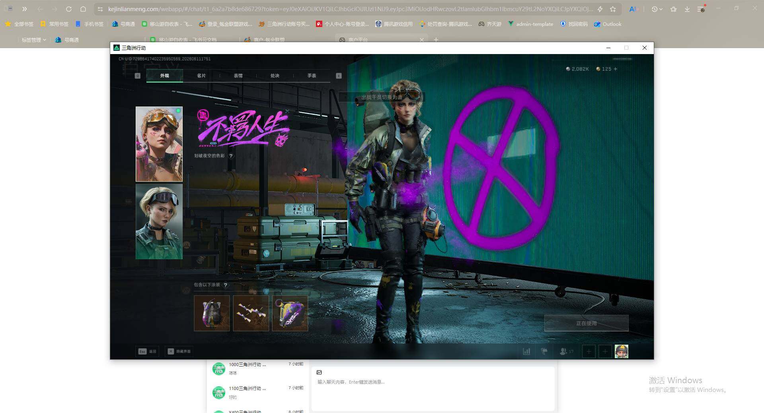Open the browser main menu icon
This screenshot has height=413, width=764.
(x=701, y=9)
